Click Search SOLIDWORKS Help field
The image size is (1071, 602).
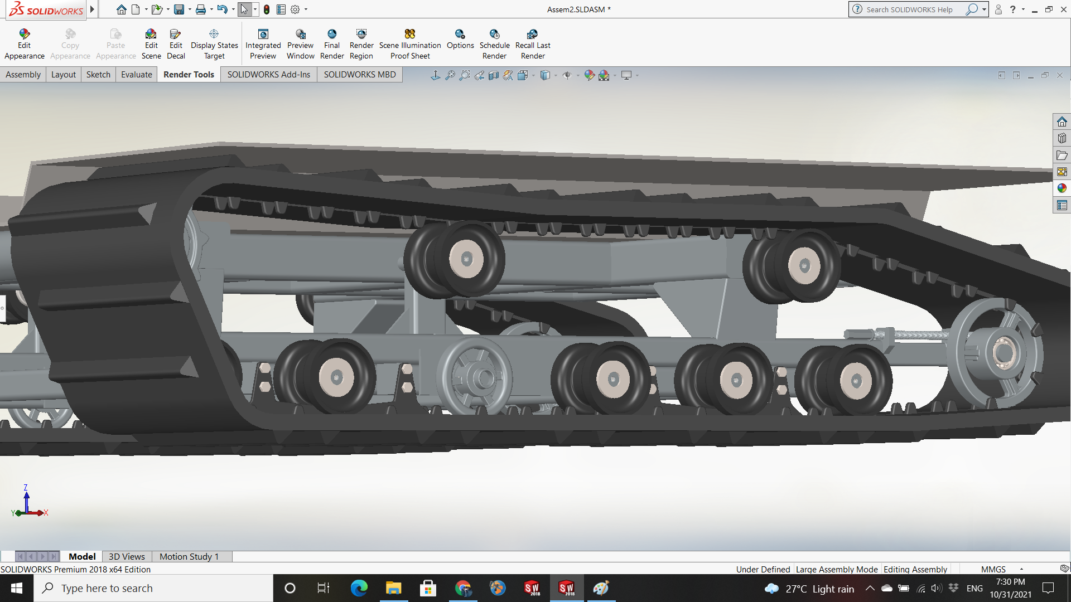click(909, 9)
